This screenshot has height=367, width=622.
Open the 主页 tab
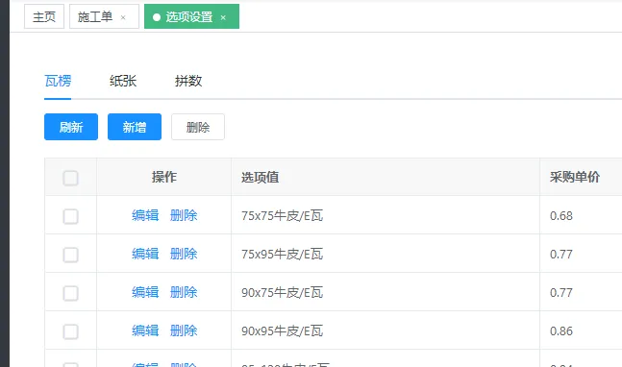pyautogui.click(x=44, y=16)
